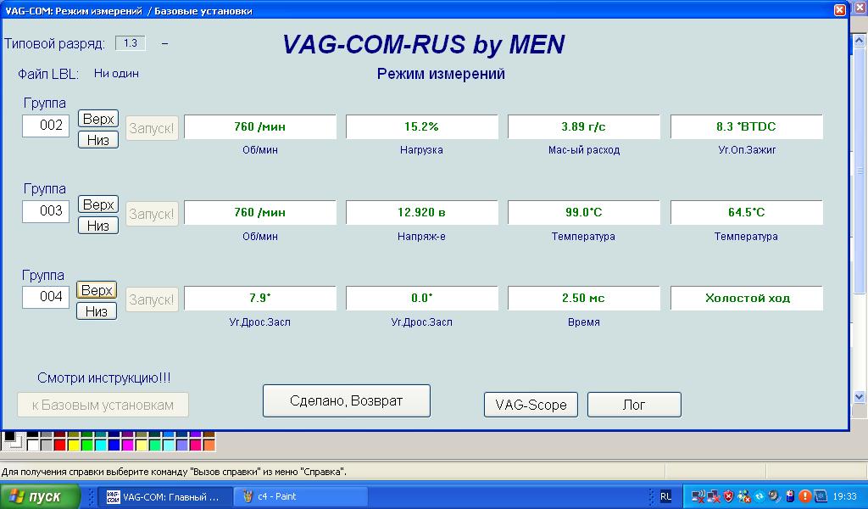The width and height of the screenshot is (868, 509).
Task: Select the red color swatch in Paint
Action: (x=60, y=445)
